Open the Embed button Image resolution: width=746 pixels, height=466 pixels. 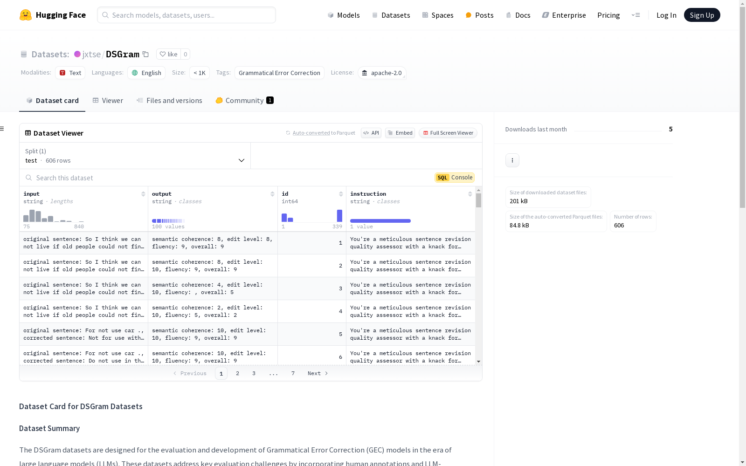(x=400, y=133)
